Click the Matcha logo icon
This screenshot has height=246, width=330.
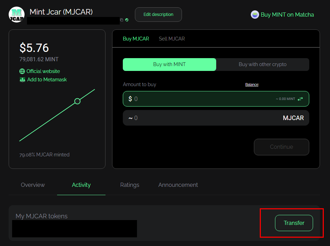pos(255,15)
